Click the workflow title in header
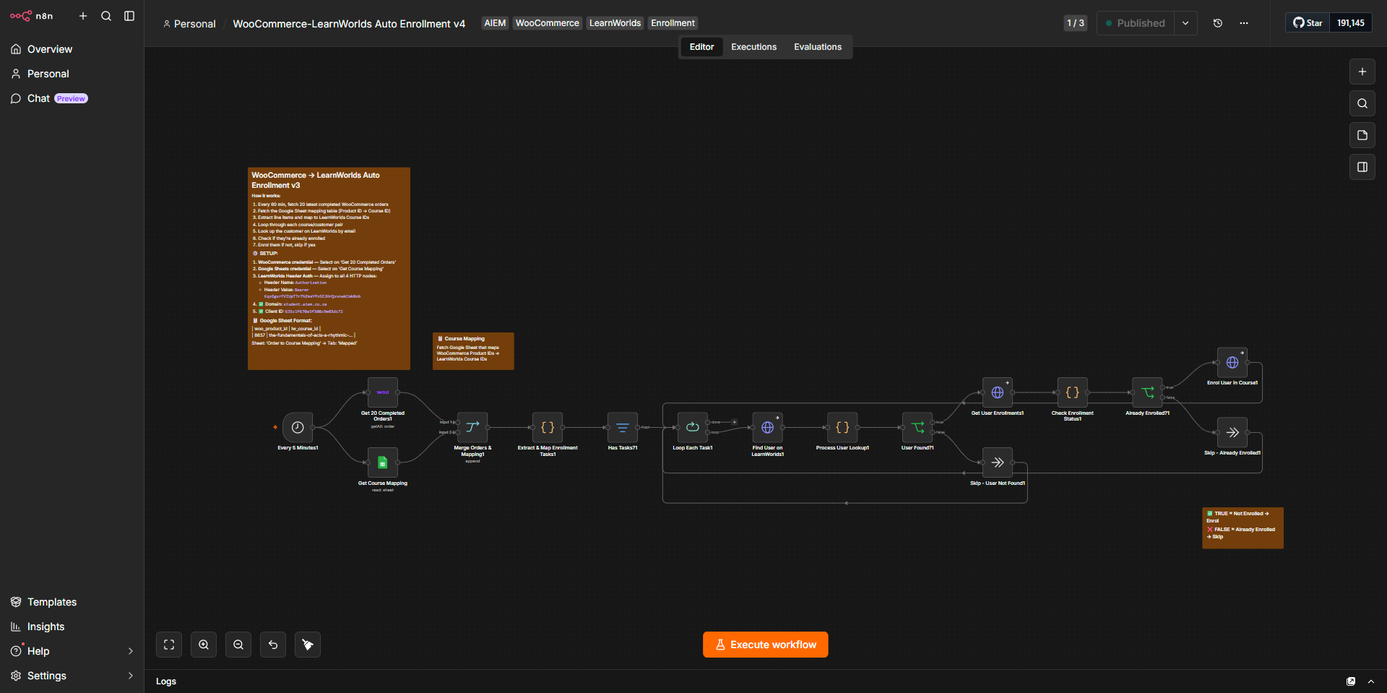This screenshot has width=1387, height=693. (x=349, y=24)
